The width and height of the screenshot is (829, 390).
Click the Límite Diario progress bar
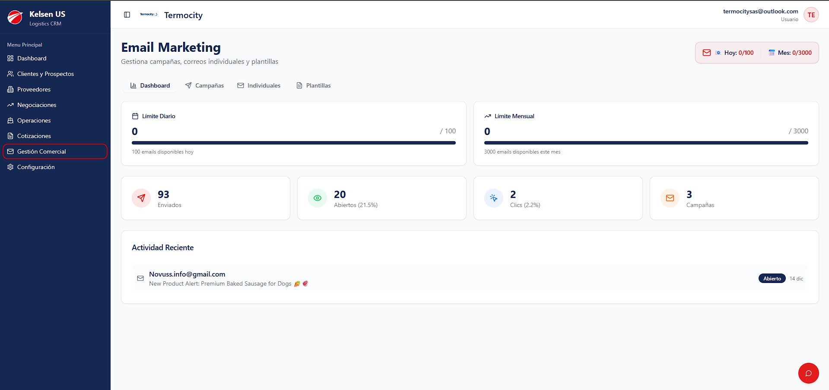tap(294, 143)
